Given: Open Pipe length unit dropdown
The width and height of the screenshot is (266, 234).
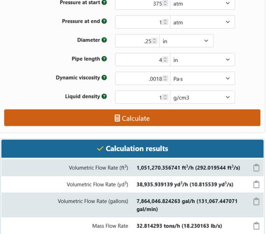Looking at the screenshot, I should pos(203,60).
